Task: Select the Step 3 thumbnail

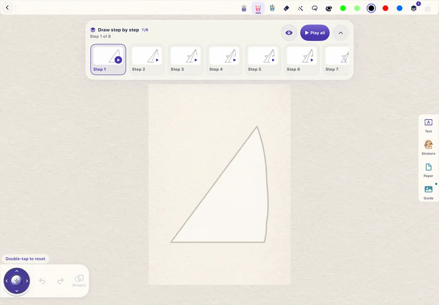Action: tap(185, 59)
